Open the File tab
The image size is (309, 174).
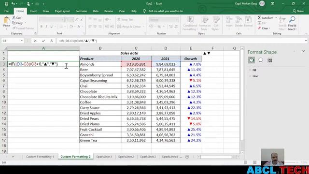(6, 11)
